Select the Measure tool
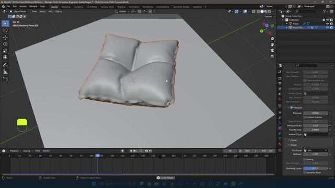Viewport: 335px width, 188px height. point(5,72)
